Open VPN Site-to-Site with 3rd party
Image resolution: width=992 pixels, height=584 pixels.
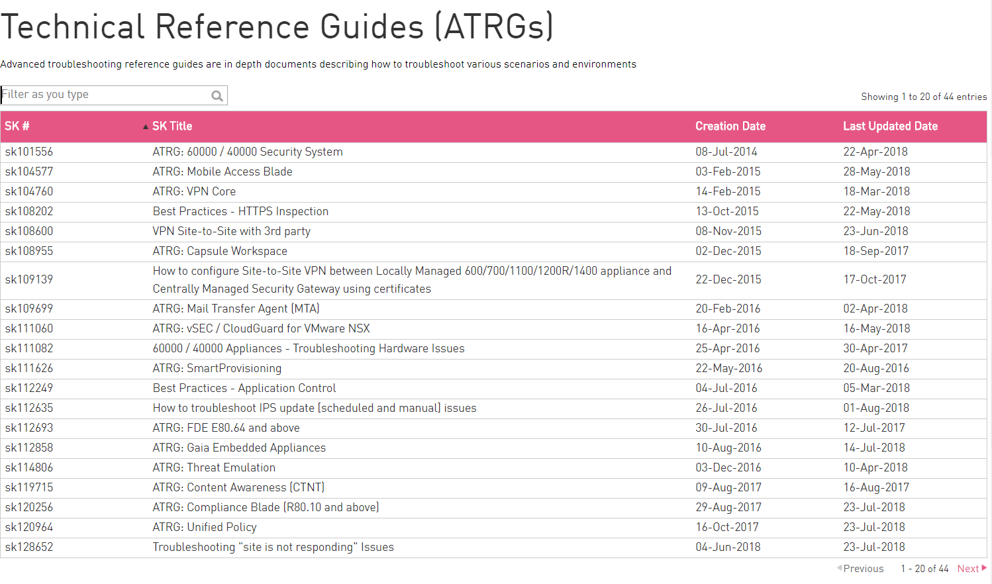click(232, 231)
